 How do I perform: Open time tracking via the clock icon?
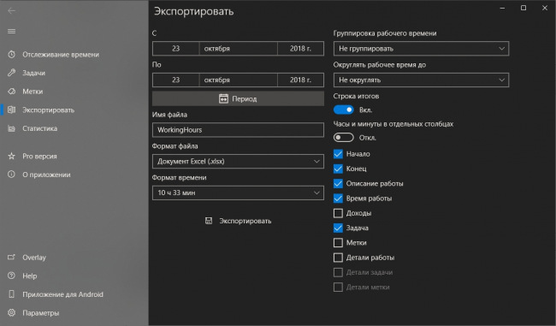[x=12, y=54]
